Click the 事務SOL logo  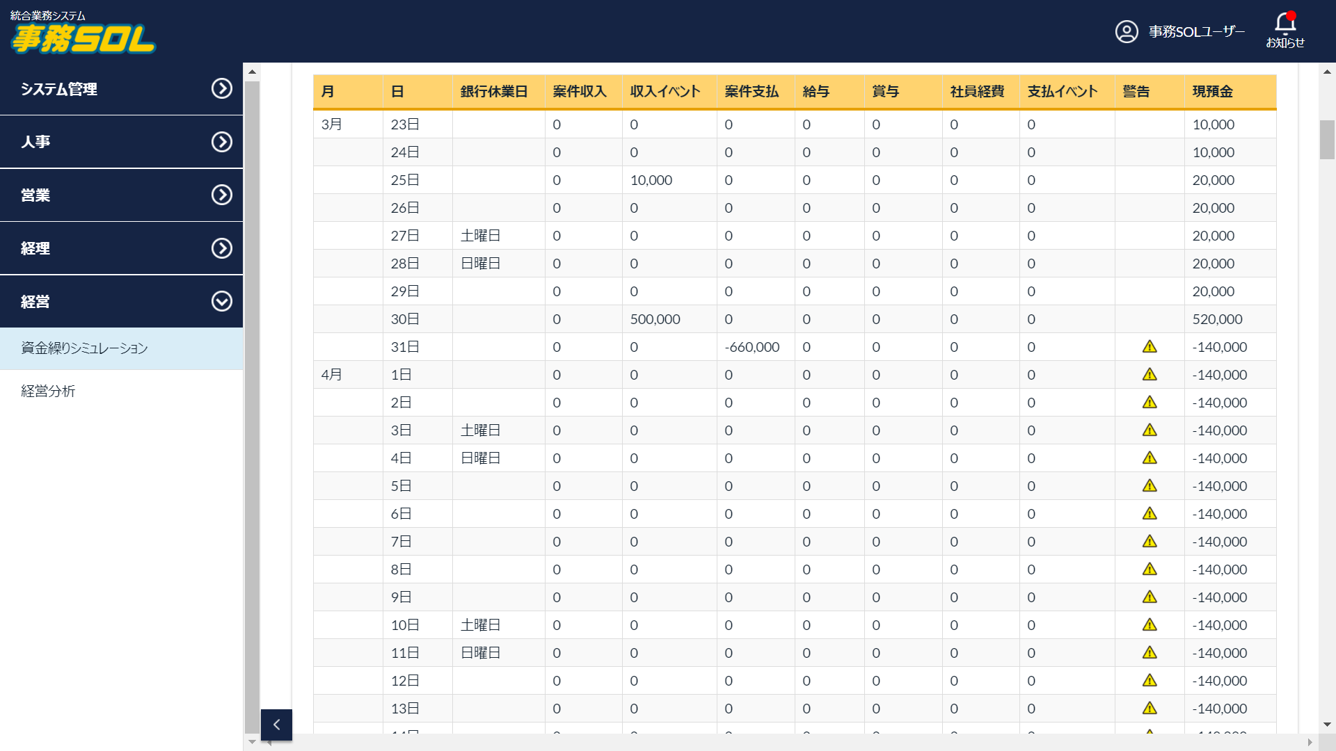[83, 38]
